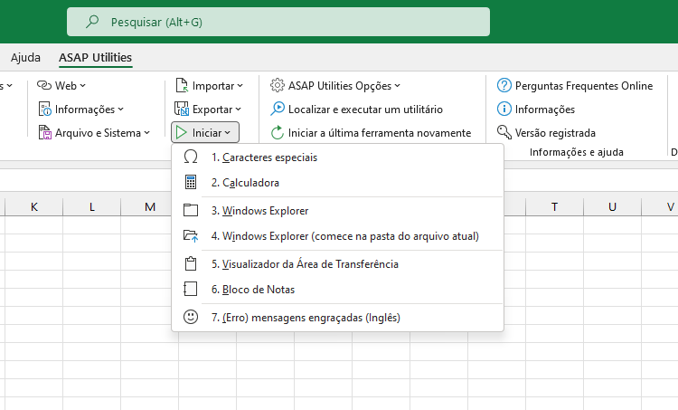Viewport: 678px width, 410px height.
Task: Click the search magnifier icon
Action: 92,21
